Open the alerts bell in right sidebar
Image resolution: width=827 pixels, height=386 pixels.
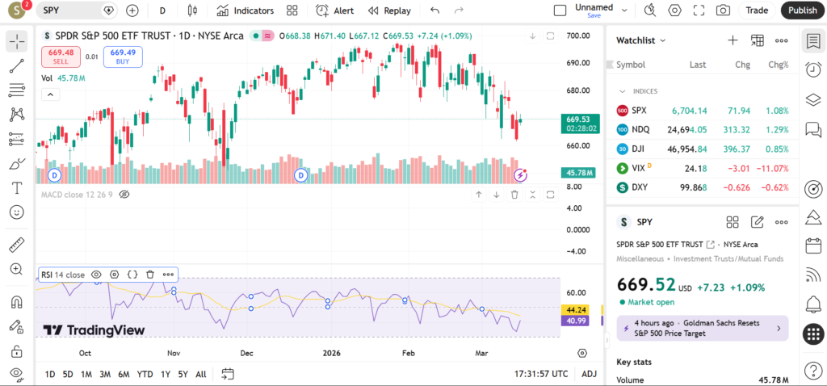(813, 304)
